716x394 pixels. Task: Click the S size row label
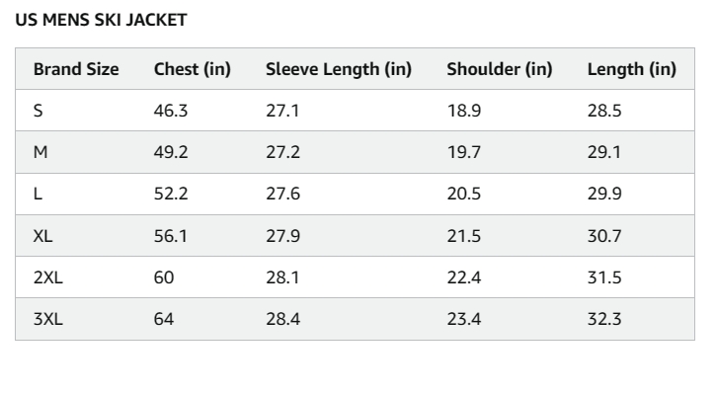(x=38, y=111)
